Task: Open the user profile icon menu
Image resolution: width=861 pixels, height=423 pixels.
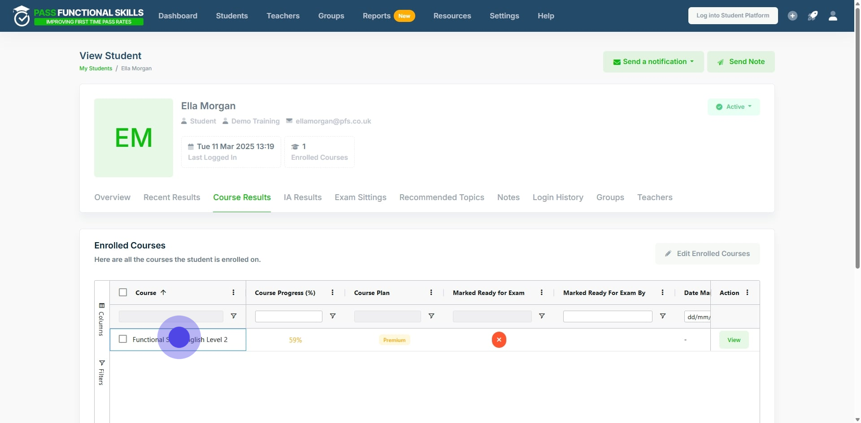Action: pyautogui.click(x=833, y=16)
